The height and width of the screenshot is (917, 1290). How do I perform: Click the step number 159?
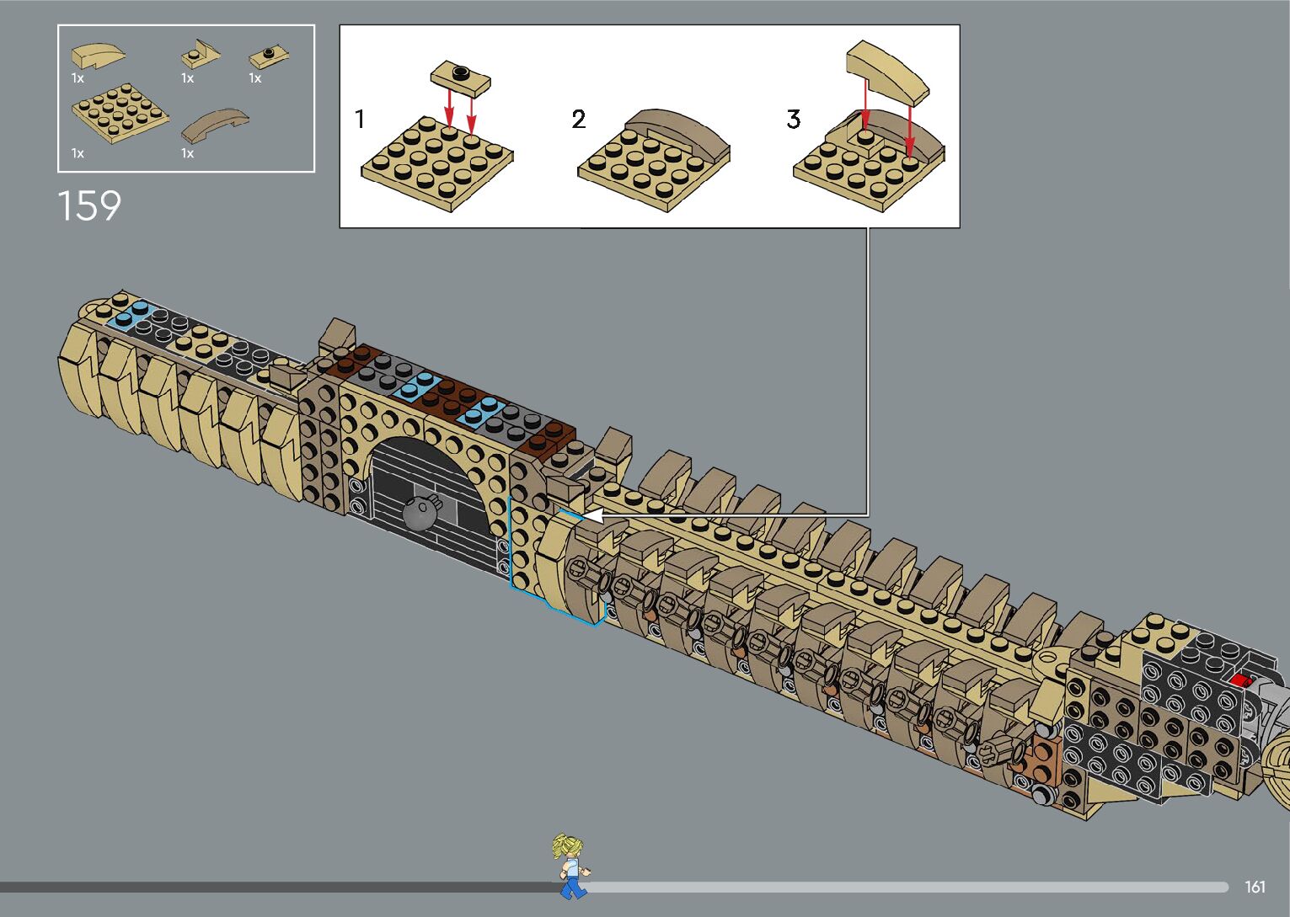89,206
